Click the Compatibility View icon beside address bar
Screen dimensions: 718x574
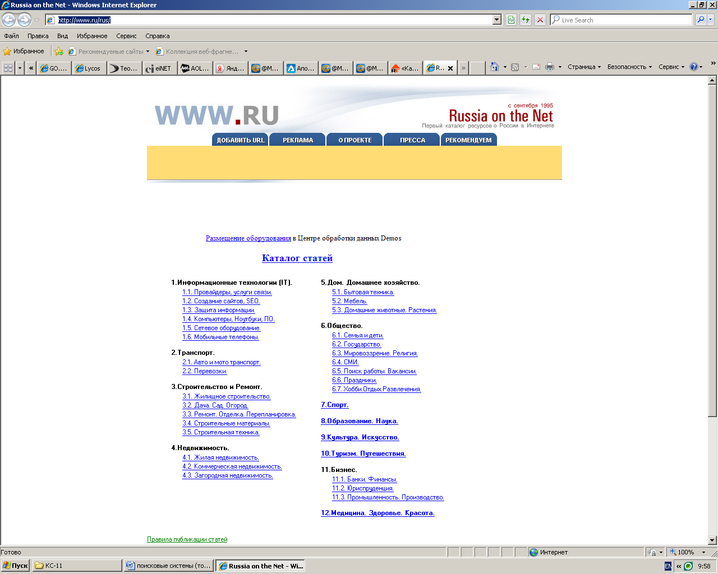(x=511, y=20)
